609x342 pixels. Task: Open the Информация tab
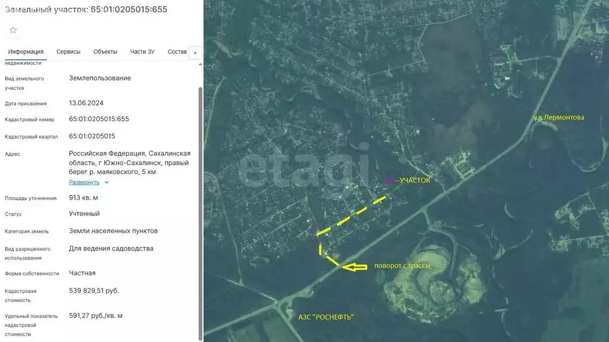tap(26, 52)
